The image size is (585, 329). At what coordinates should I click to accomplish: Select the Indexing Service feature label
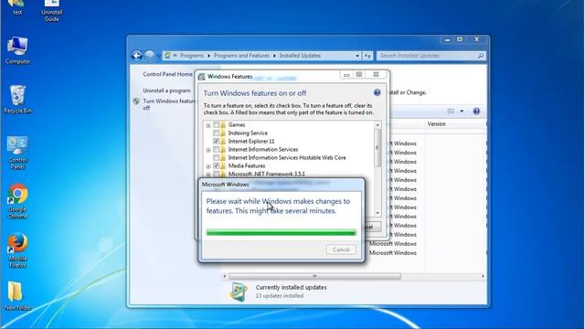click(x=248, y=133)
